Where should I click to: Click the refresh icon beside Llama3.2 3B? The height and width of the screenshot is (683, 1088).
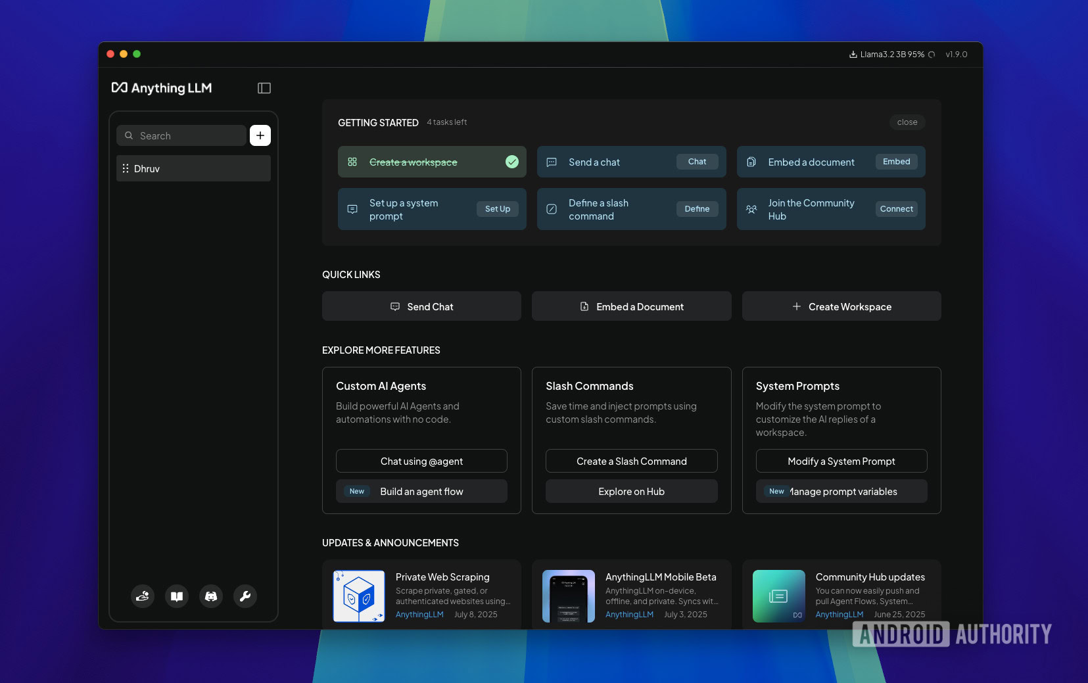tap(932, 55)
